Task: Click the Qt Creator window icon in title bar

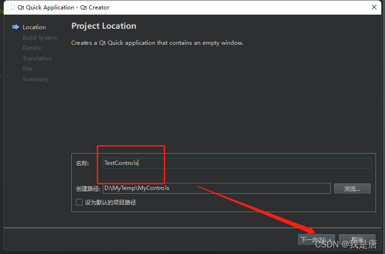Action: point(11,8)
